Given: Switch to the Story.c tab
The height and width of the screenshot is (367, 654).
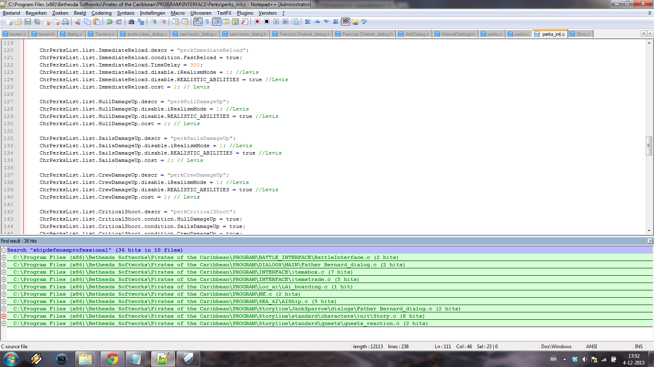Looking at the screenshot, I should [x=580, y=34].
